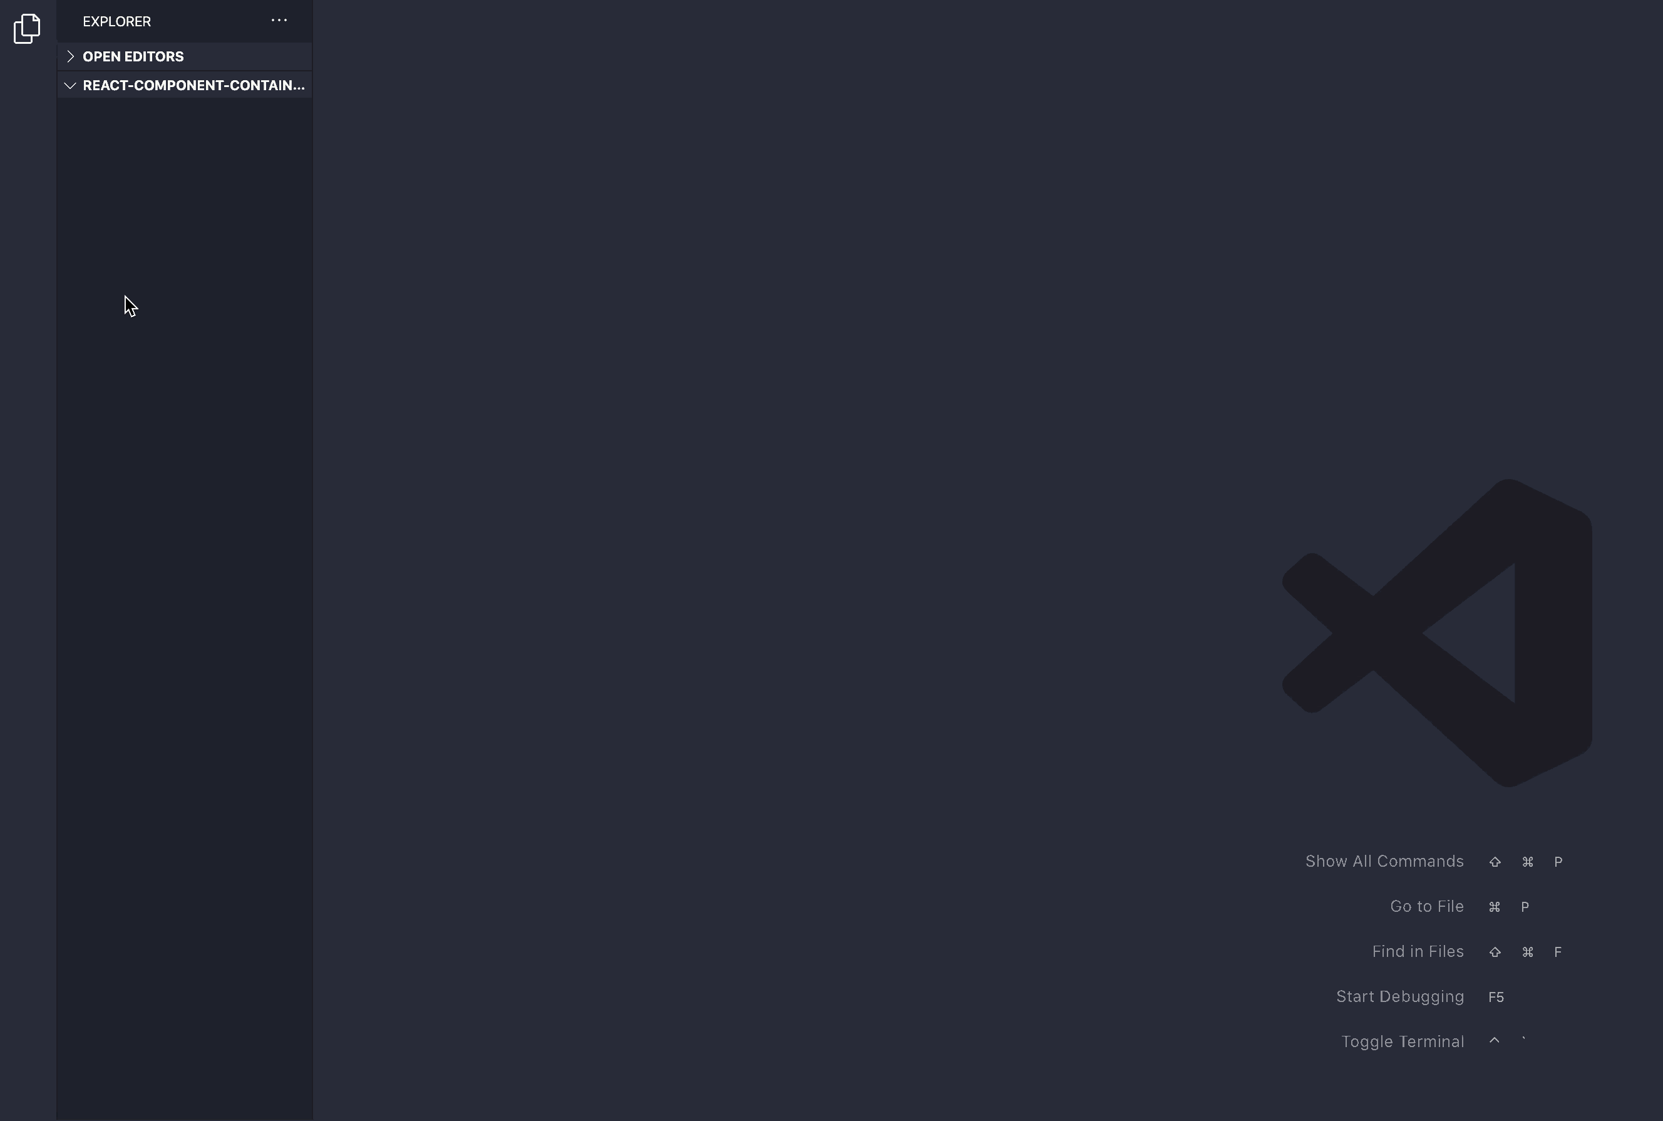Select the OPEN EDITORS section header label

tap(133, 56)
